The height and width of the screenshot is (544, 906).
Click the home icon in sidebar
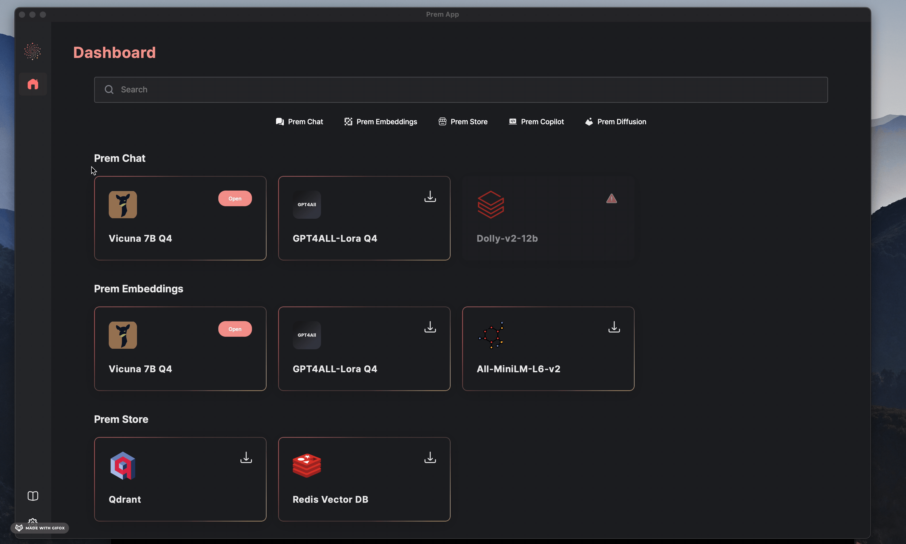(33, 84)
